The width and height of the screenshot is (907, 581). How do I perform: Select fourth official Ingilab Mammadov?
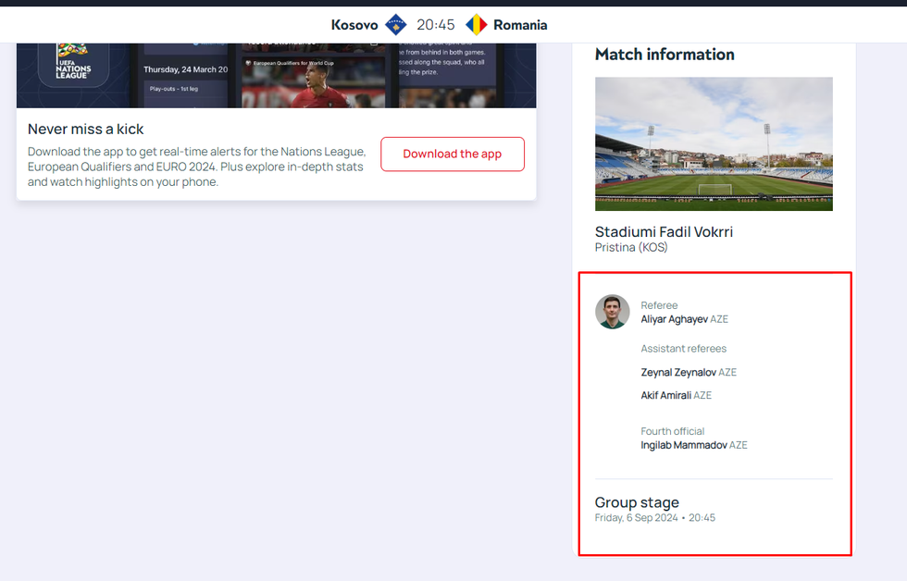click(x=683, y=445)
